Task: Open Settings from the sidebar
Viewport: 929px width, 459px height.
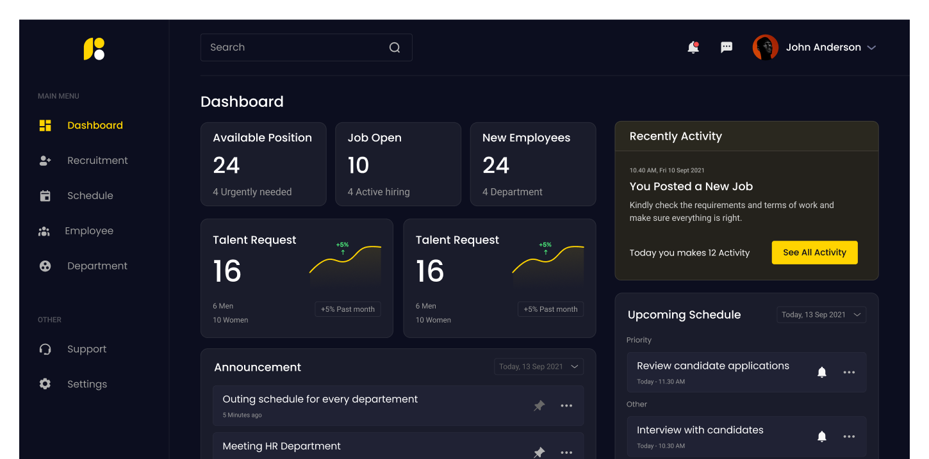Action: pos(87,384)
